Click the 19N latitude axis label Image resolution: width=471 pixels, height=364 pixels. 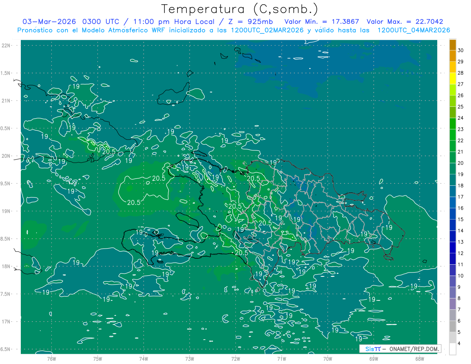[x=7, y=211]
